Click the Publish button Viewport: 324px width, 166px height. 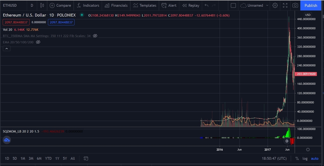311,5
